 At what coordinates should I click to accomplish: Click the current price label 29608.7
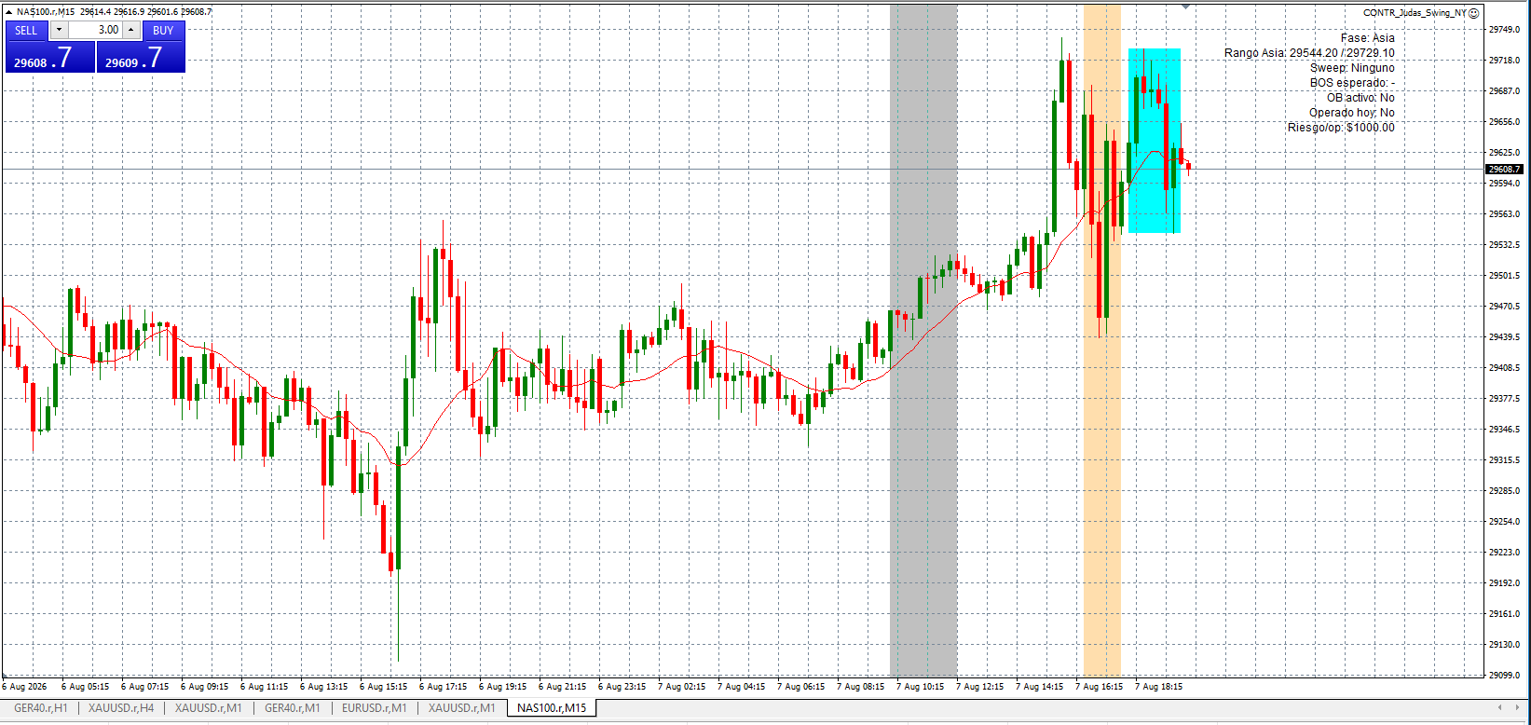tap(1504, 170)
